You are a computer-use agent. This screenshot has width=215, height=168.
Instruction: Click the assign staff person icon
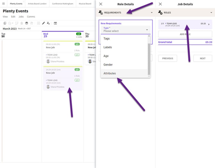pyautogui.click(x=48, y=23)
